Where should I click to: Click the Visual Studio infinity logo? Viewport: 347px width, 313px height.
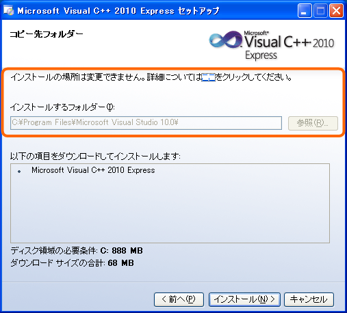click(x=226, y=40)
